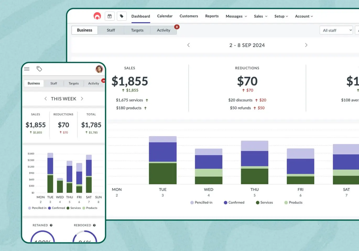Navigate to the Customers page

[x=189, y=16]
